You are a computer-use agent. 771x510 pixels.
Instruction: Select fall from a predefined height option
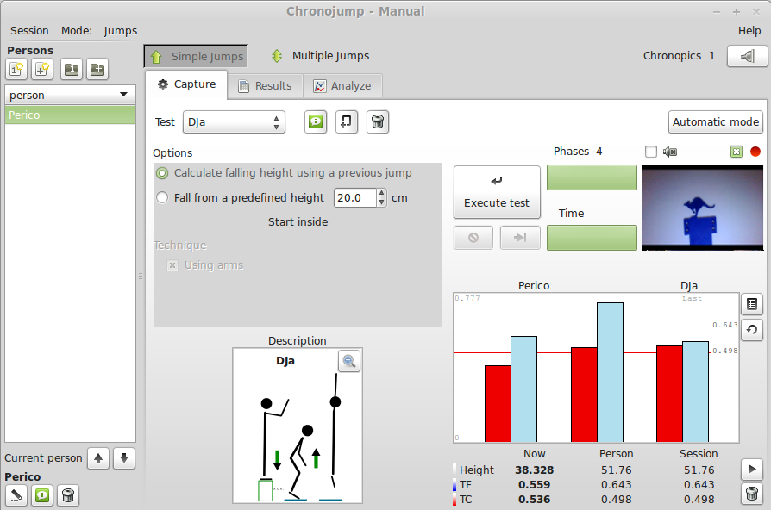[x=162, y=198]
